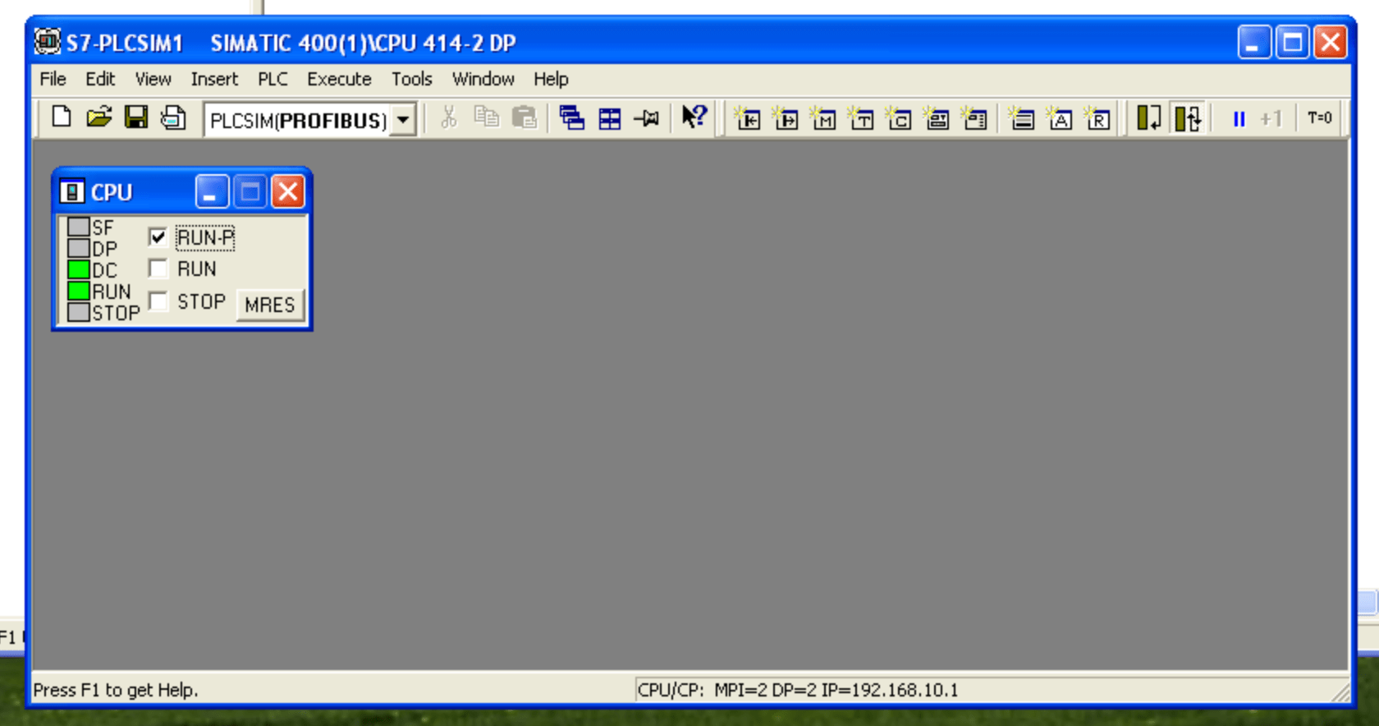
Task: Open the Tools menu
Action: [x=411, y=79]
